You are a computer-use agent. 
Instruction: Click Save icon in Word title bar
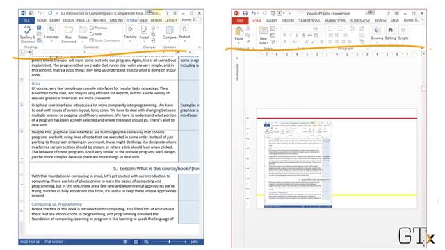pos(31,13)
